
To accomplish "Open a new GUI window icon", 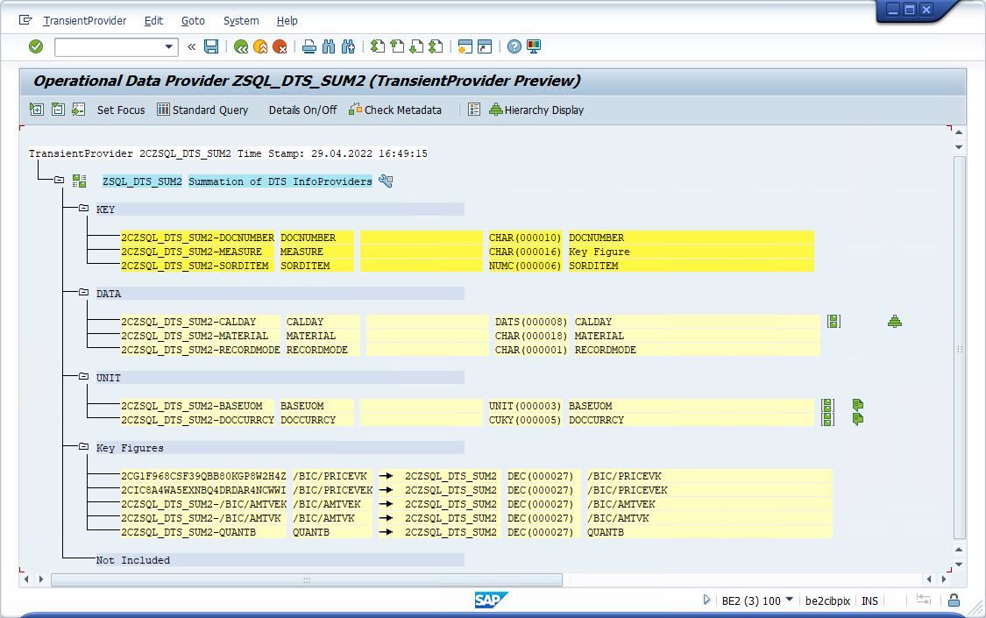I will click(x=465, y=46).
